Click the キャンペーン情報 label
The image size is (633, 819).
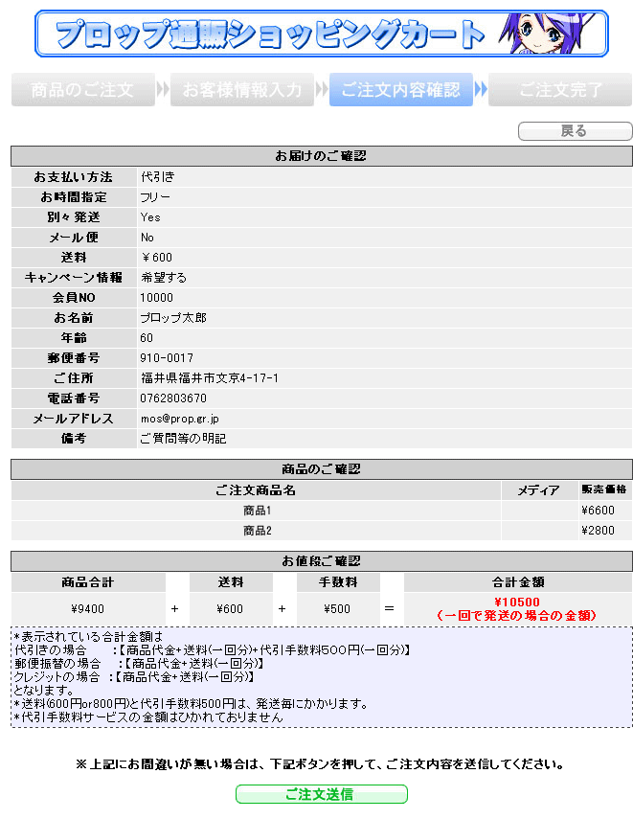pyautogui.click(x=74, y=278)
